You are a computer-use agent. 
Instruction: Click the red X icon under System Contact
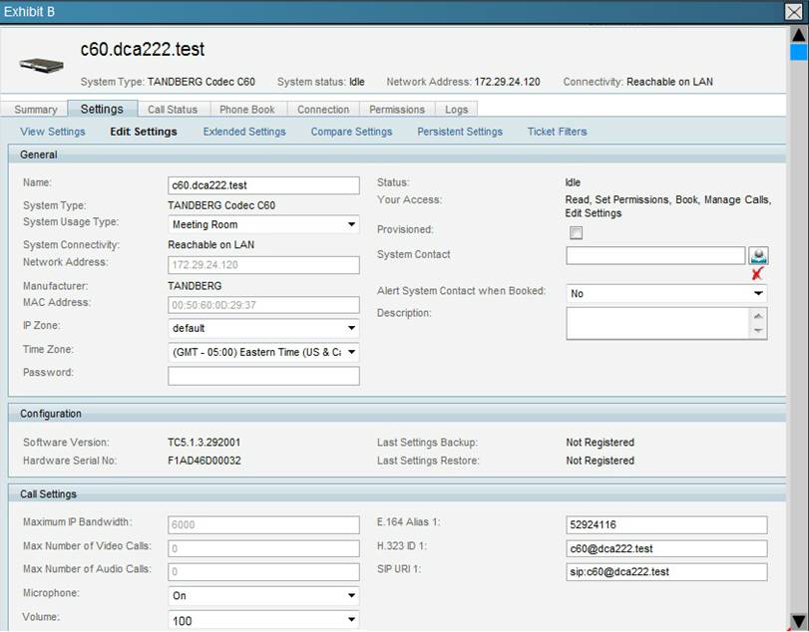(758, 273)
